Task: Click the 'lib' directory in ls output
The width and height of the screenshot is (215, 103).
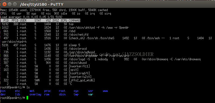Action: pyautogui.click(x=18, y=94)
